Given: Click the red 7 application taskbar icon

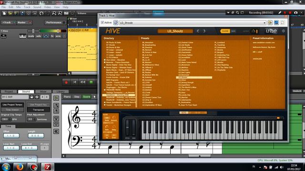Looking at the screenshot, I should (47, 167).
